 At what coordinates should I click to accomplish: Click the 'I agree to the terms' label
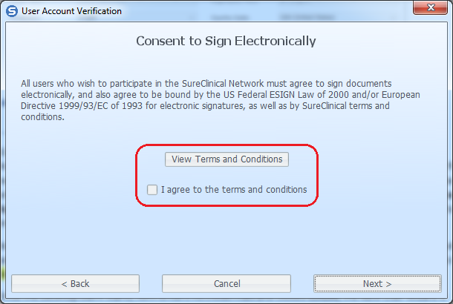(234, 190)
